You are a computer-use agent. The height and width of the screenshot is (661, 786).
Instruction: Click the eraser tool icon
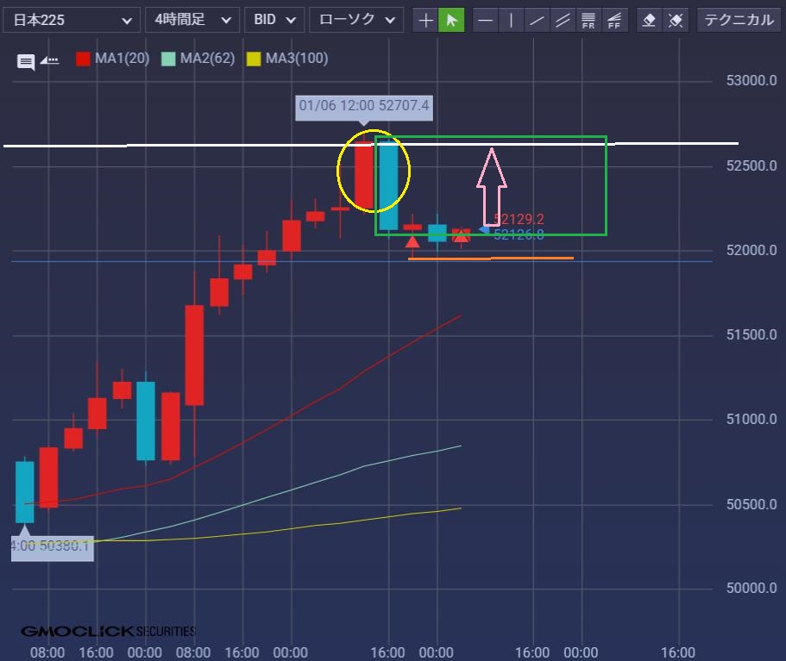pos(651,20)
